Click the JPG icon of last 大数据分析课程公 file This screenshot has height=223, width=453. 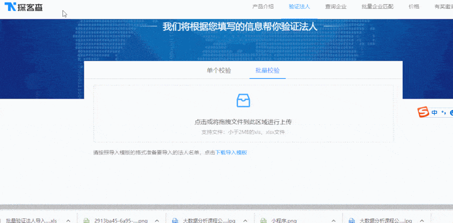[x=351, y=220]
